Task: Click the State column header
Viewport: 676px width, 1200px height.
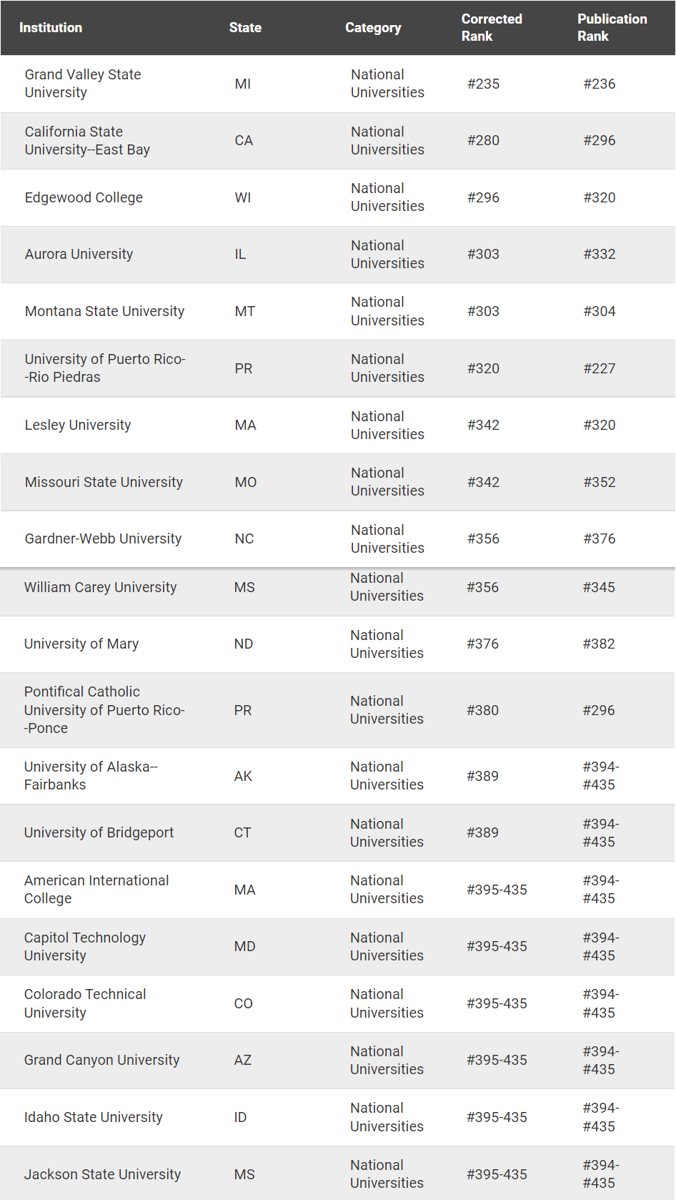Action: click(245, 28)
